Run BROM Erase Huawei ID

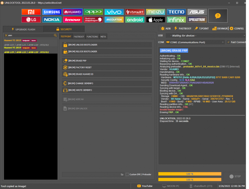pyautogui.click(x=107, y=74)
